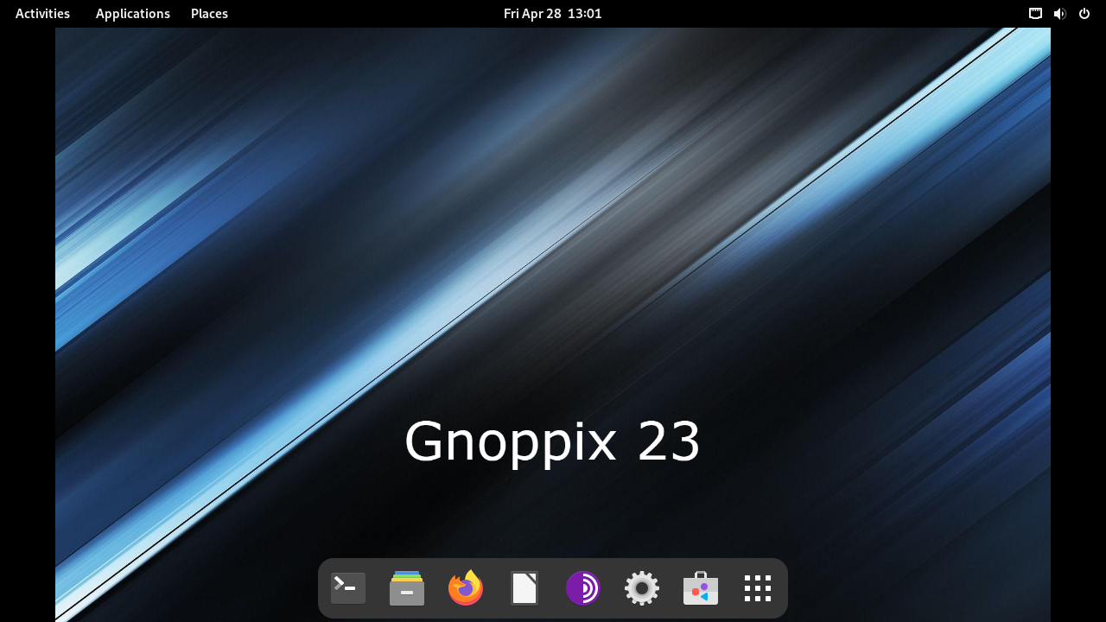
Task: Show all applications grid
Action: [758, 588]
